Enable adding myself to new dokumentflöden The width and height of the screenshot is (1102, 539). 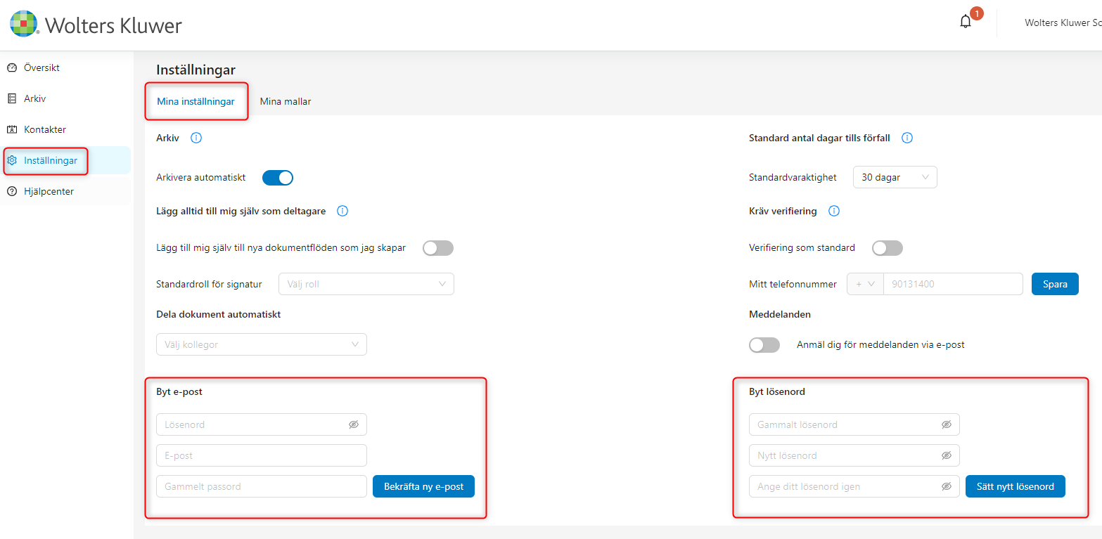(438, 248)
